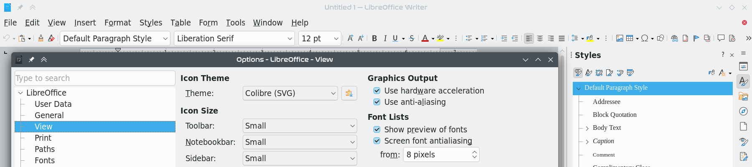Toggle Show preview of fonts checkbox
752x167 pixels.
[377, 129]
